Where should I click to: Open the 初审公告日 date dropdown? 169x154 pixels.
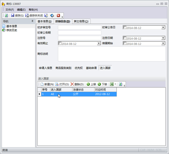[163, 28]
